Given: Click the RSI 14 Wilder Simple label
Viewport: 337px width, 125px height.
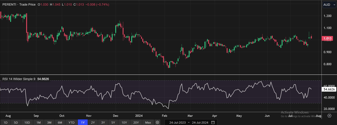Looking at the screenshot, I should pos(19,79).
